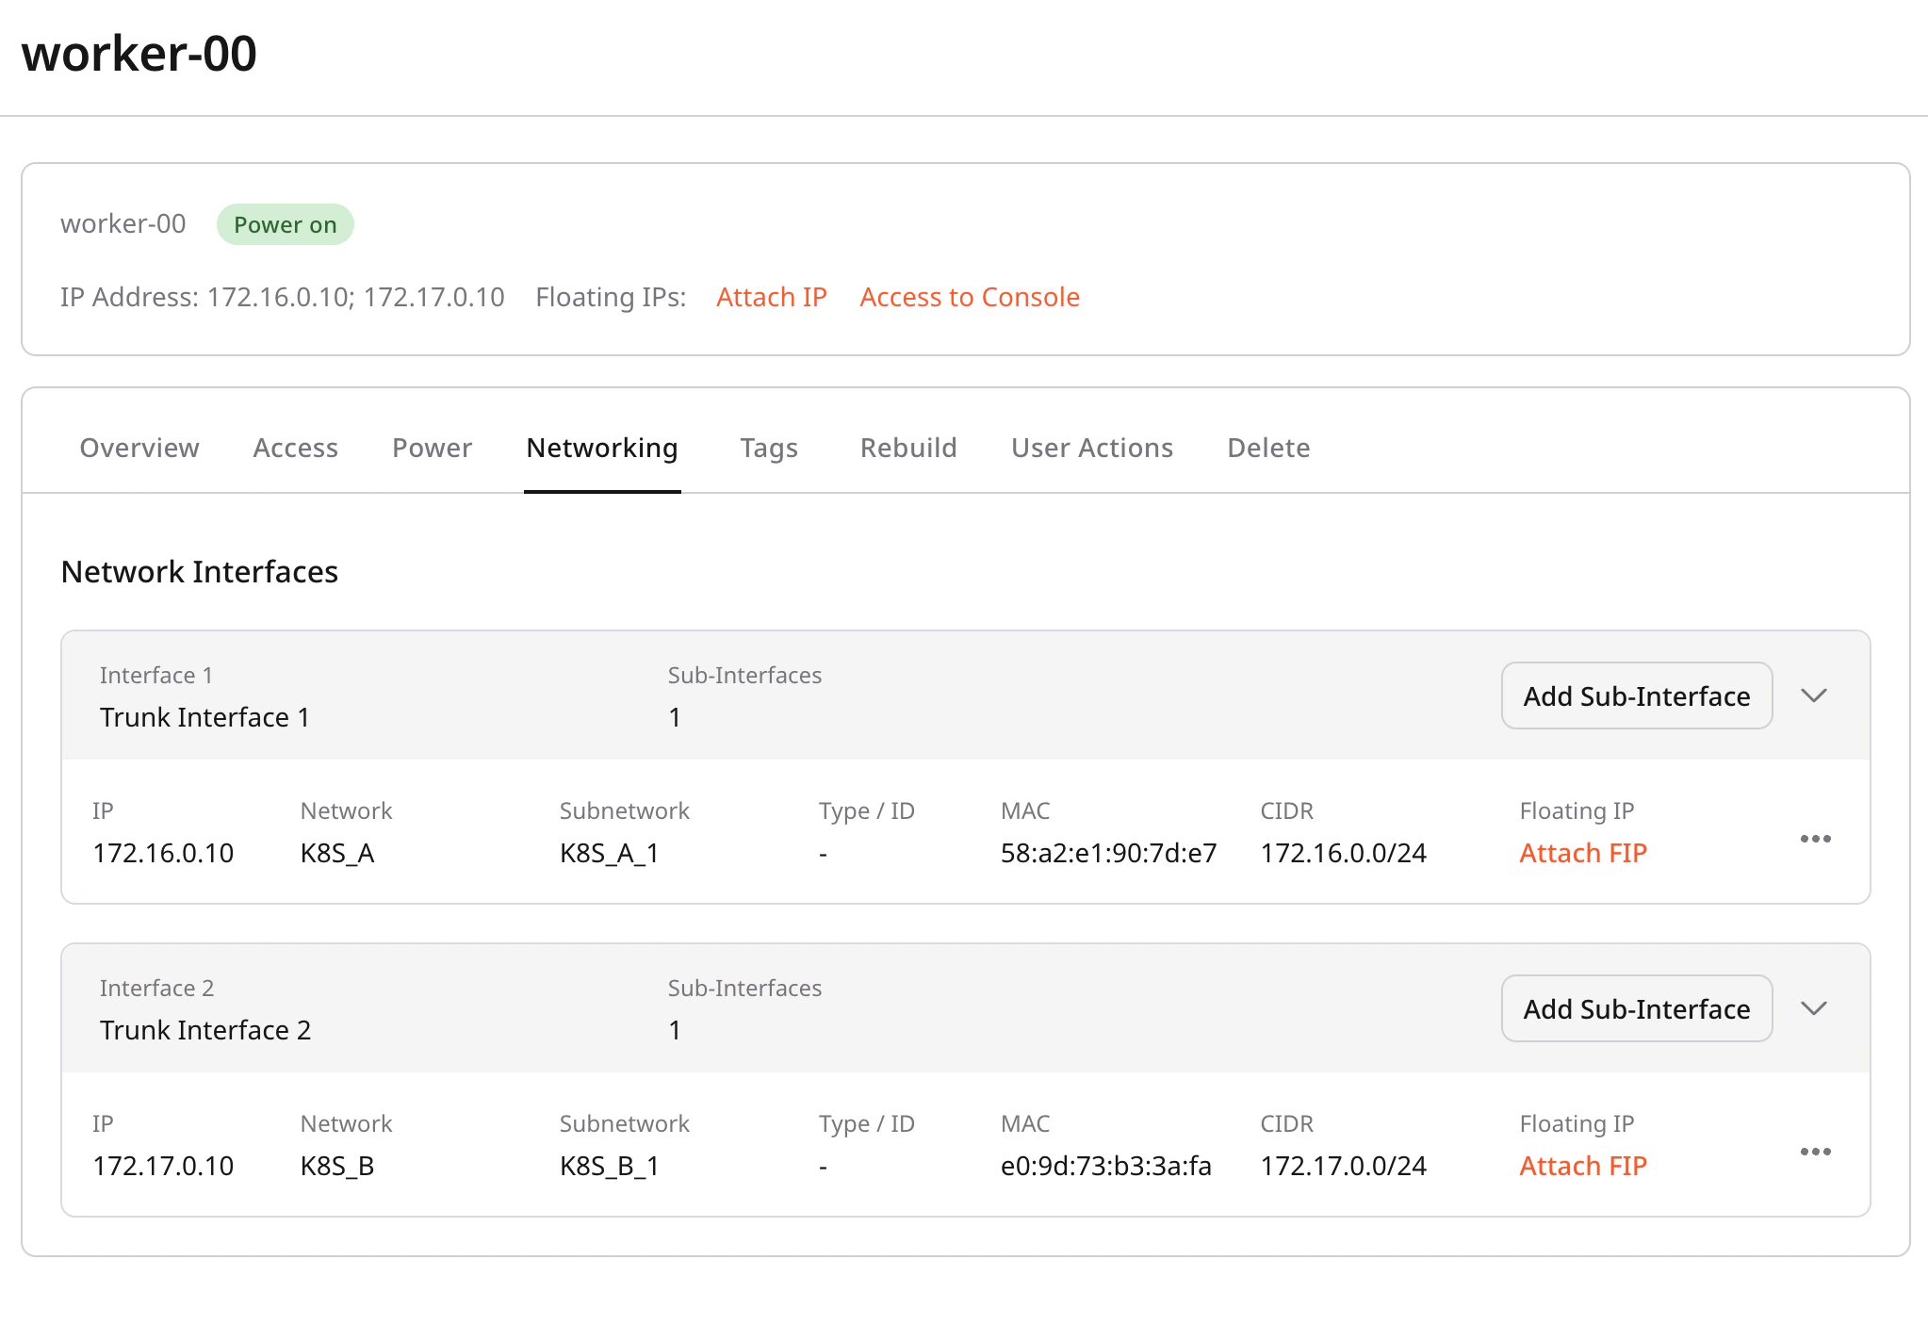Add Sub-Interface to Trunk Interface 1

pyautogui.click(x=1637, y=695)
